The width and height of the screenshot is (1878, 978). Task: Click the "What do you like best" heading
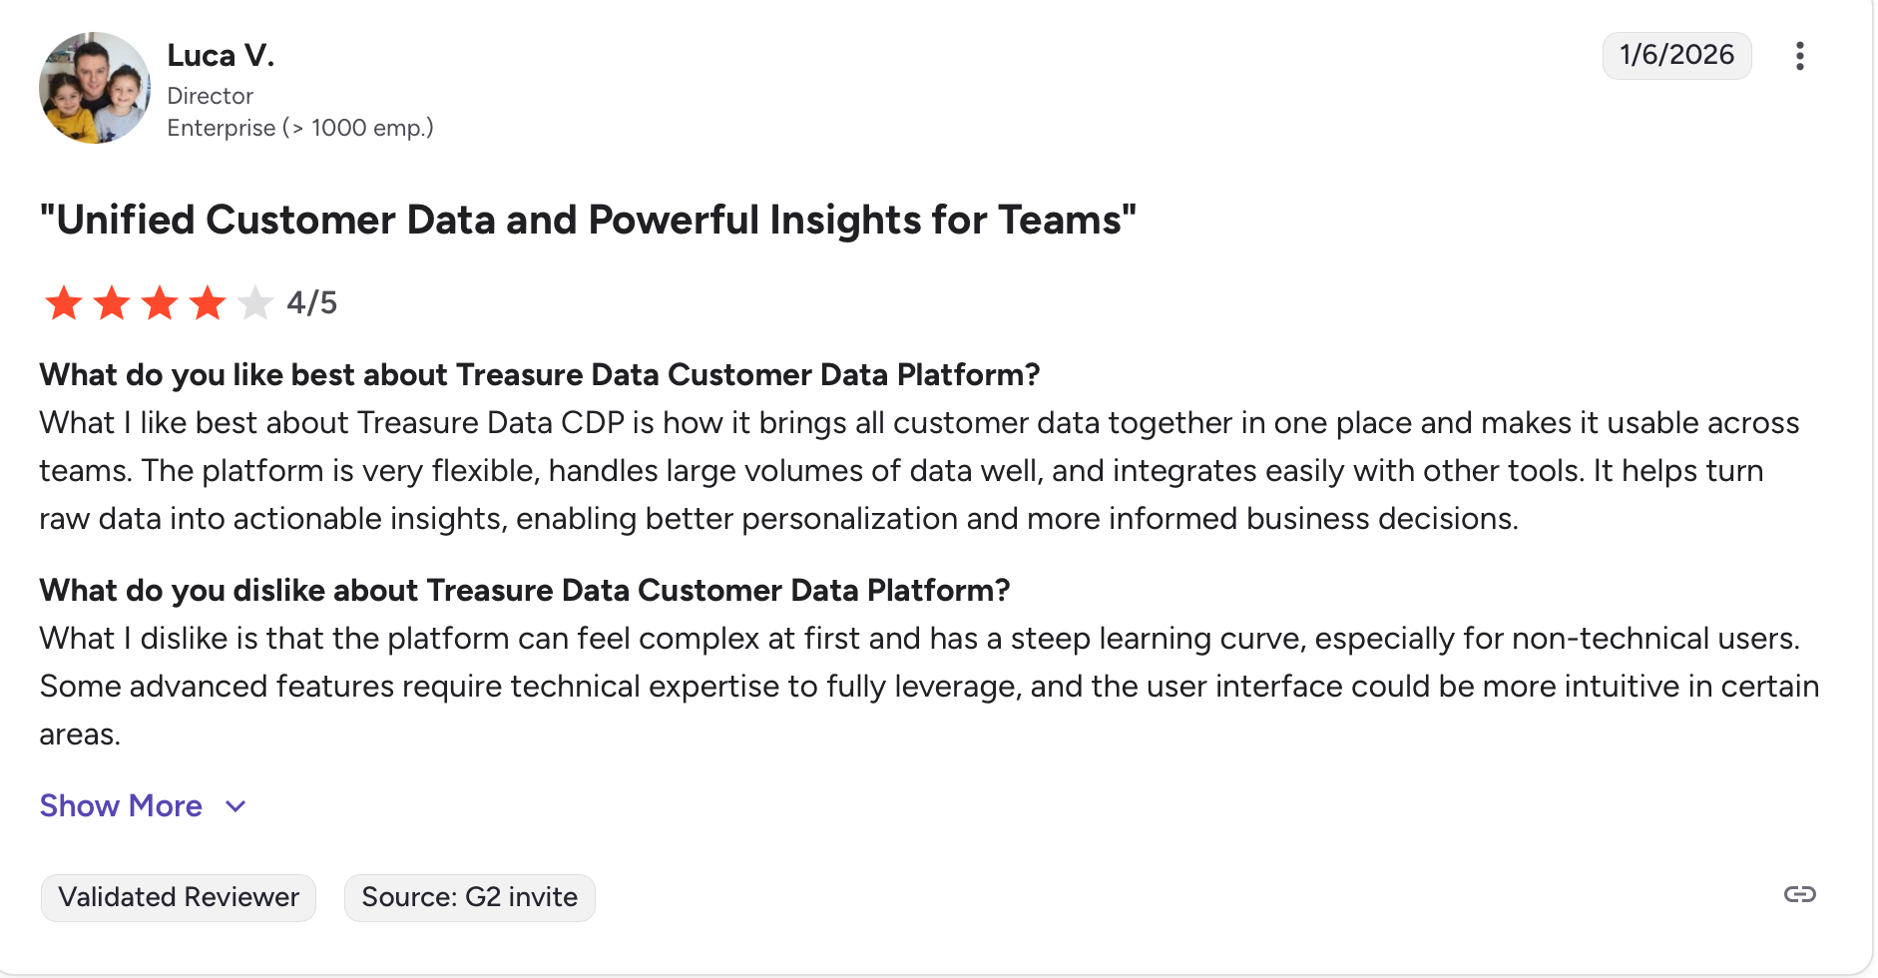pyautogui.click(x=539, y=374)
